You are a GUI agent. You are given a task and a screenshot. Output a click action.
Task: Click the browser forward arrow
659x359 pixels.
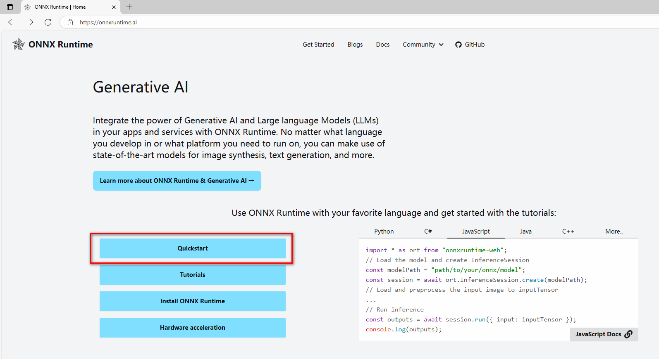click(30, 22)
